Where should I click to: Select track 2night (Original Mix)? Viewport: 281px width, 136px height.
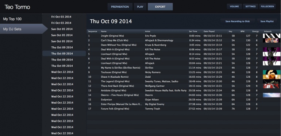[x=112, y=36]
